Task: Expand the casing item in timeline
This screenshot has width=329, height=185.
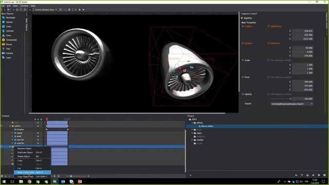Action: 12,133
